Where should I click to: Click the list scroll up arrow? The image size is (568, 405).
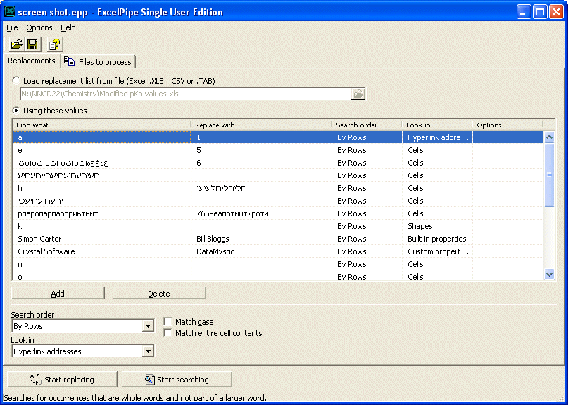[549, 137]
